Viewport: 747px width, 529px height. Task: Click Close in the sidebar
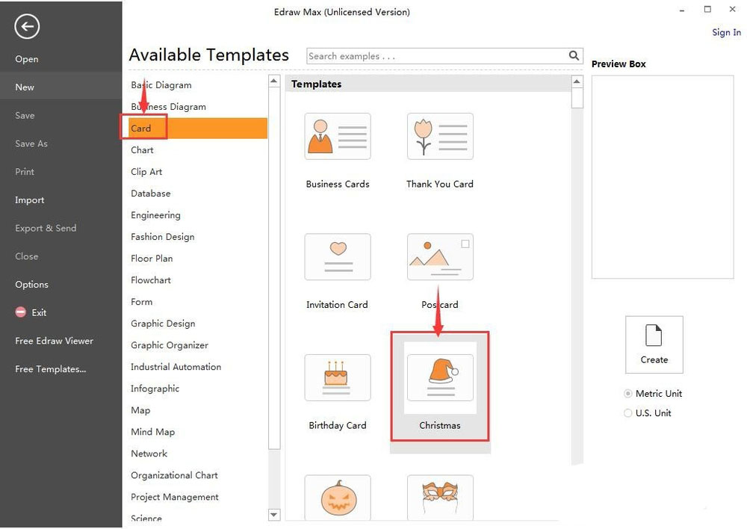tap(27, 256)
